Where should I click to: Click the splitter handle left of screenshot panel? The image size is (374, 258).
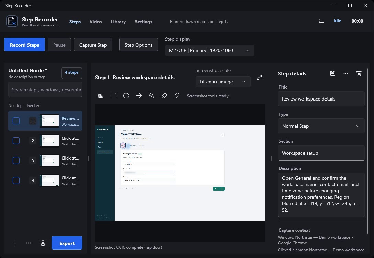(89, 158)
